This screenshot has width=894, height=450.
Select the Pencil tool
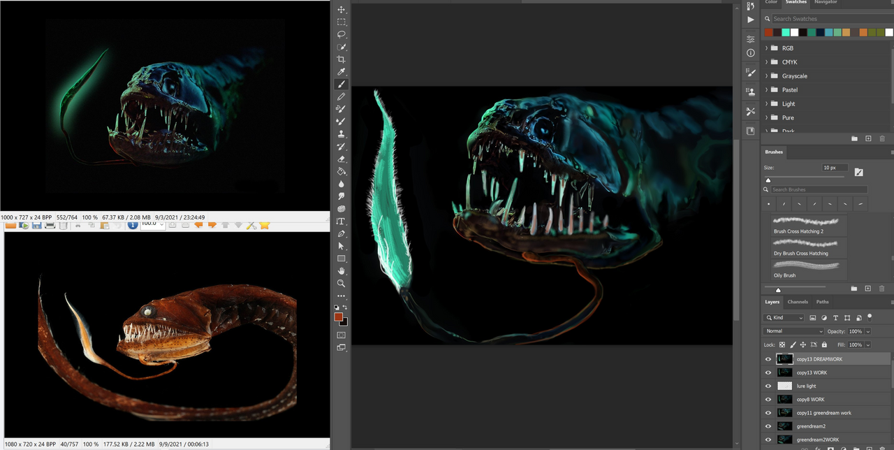pyautogui.click(x=342, y=96)
